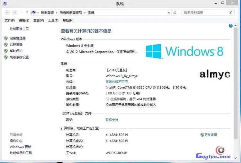Open the 工具(T) menu
This screenshot has width=241, height=163.
53,21
